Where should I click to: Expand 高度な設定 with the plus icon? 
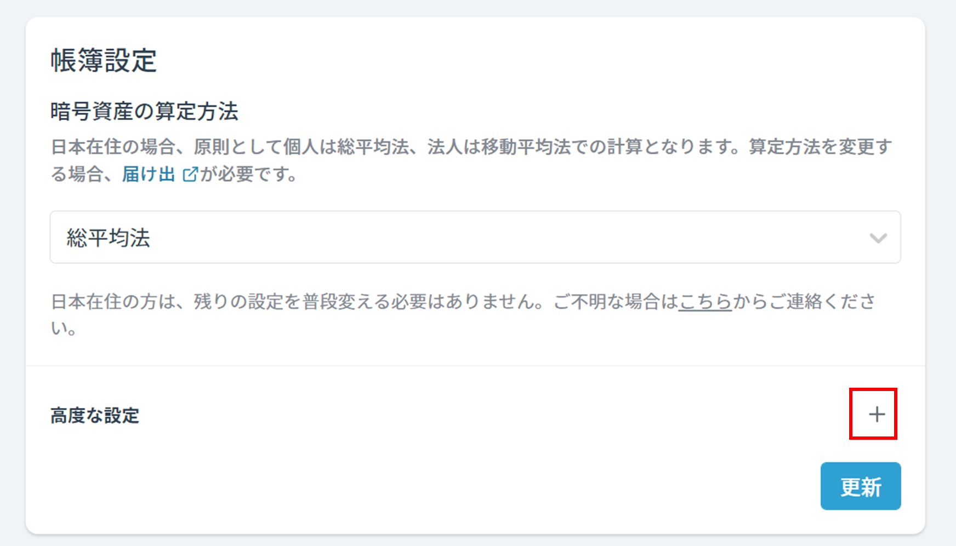pos(877,414)
